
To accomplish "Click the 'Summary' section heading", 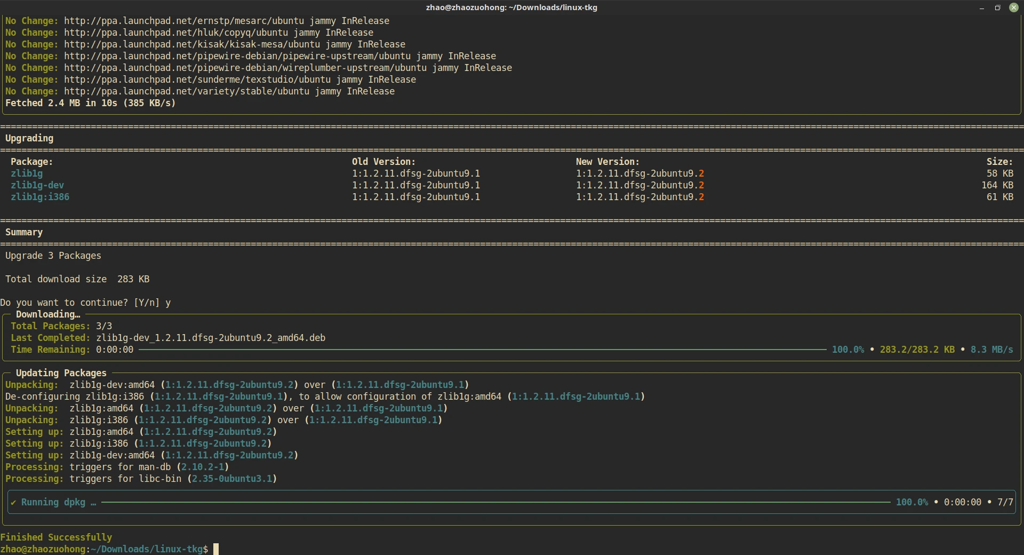I will tap(24, 232).
